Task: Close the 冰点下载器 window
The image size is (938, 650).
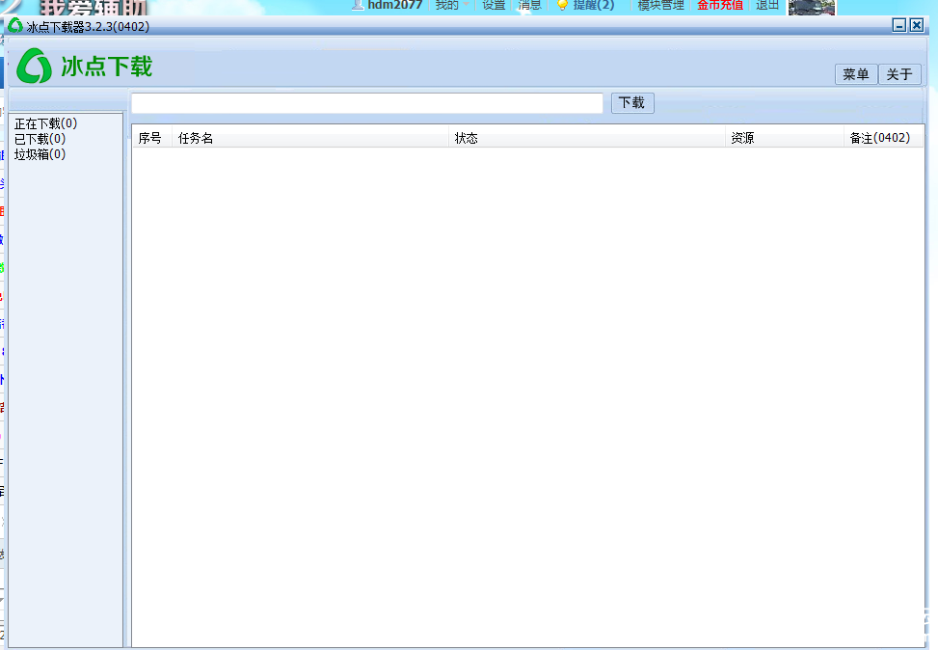Action: [917, 25]
